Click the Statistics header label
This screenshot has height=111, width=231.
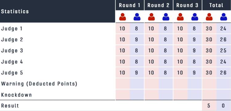click(x=15, y=11)
